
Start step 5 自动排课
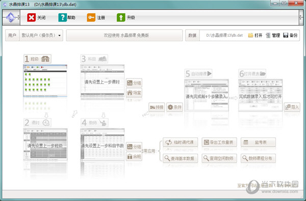[x=198, y=74]
